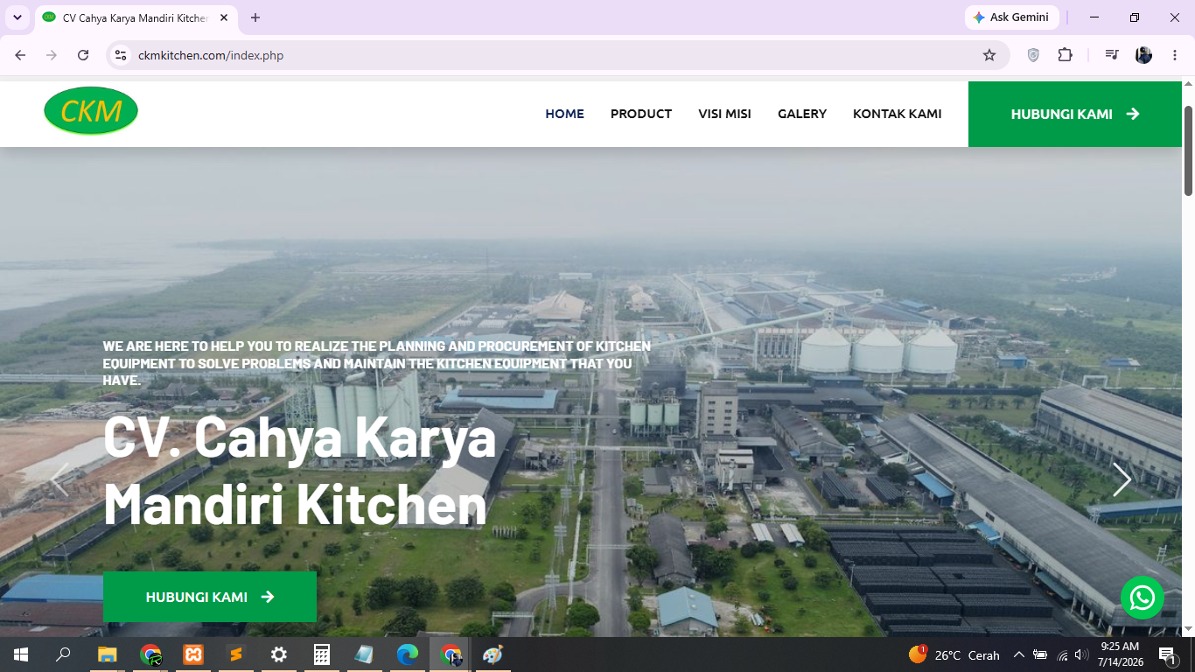Show hidden system tray icons
Viewport: 1195px width, 672px height.
click(1018, 654)
